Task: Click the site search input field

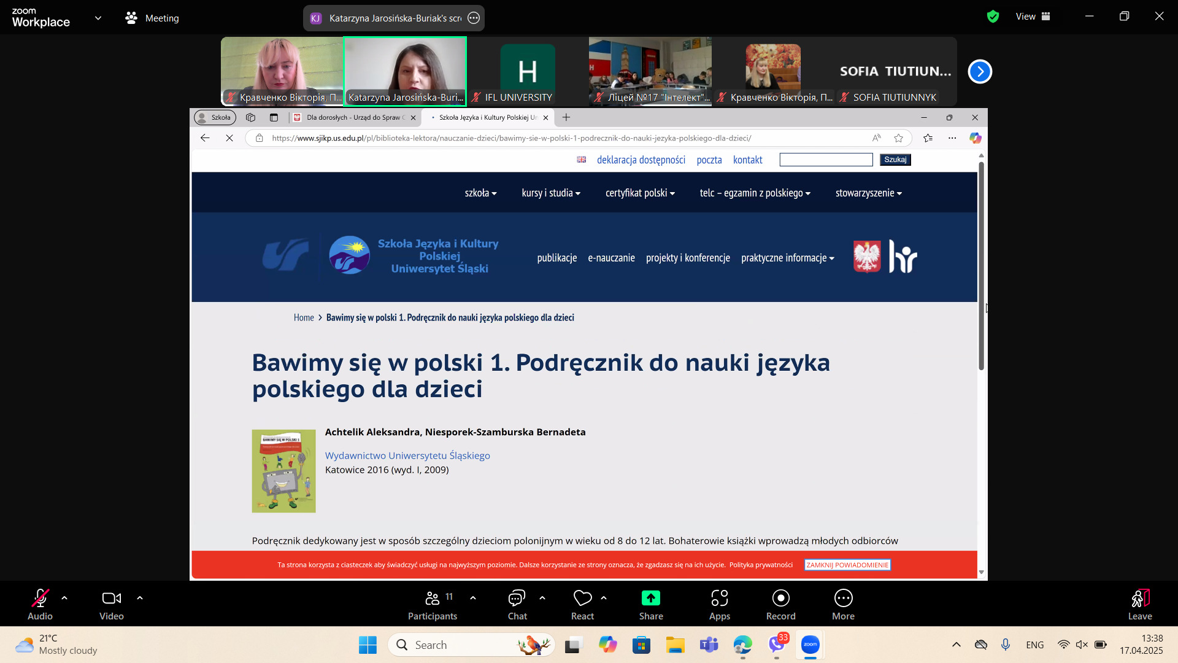Action: pos(826,160)
